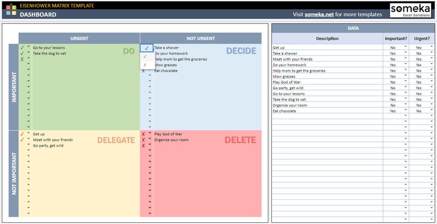This screenshot has width=437, height=224.
Task: Toggle X mark for Play God of War
Action: [143, 134]
